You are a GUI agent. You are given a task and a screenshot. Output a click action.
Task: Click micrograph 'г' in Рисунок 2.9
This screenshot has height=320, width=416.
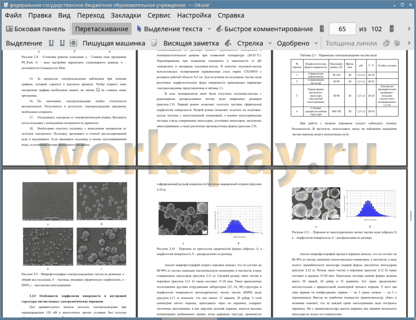[102, 247]
